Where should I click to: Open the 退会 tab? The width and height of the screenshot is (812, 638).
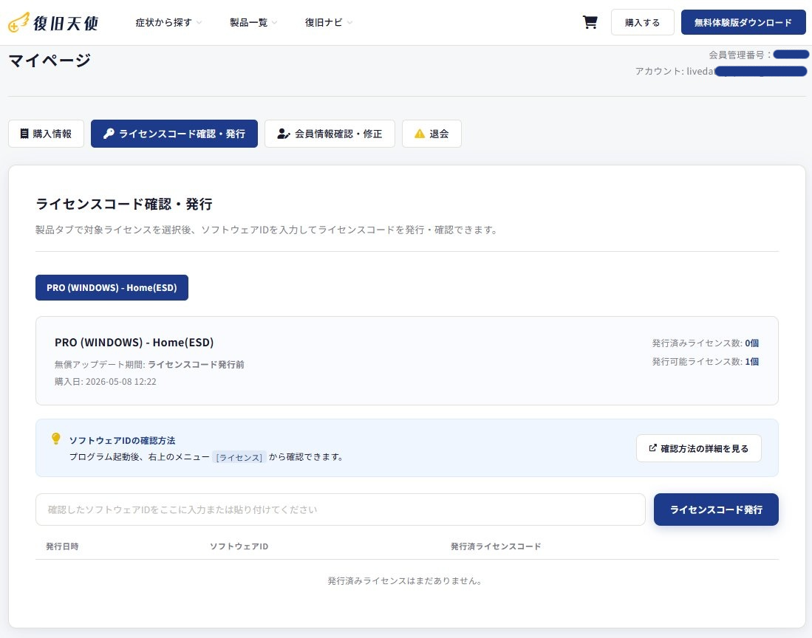[431, 134]
